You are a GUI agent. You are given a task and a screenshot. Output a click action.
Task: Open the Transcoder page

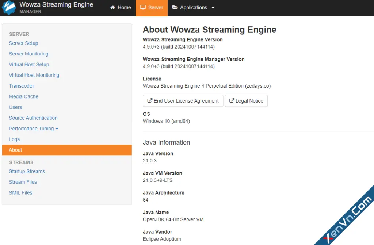click(x=22, y=86)
